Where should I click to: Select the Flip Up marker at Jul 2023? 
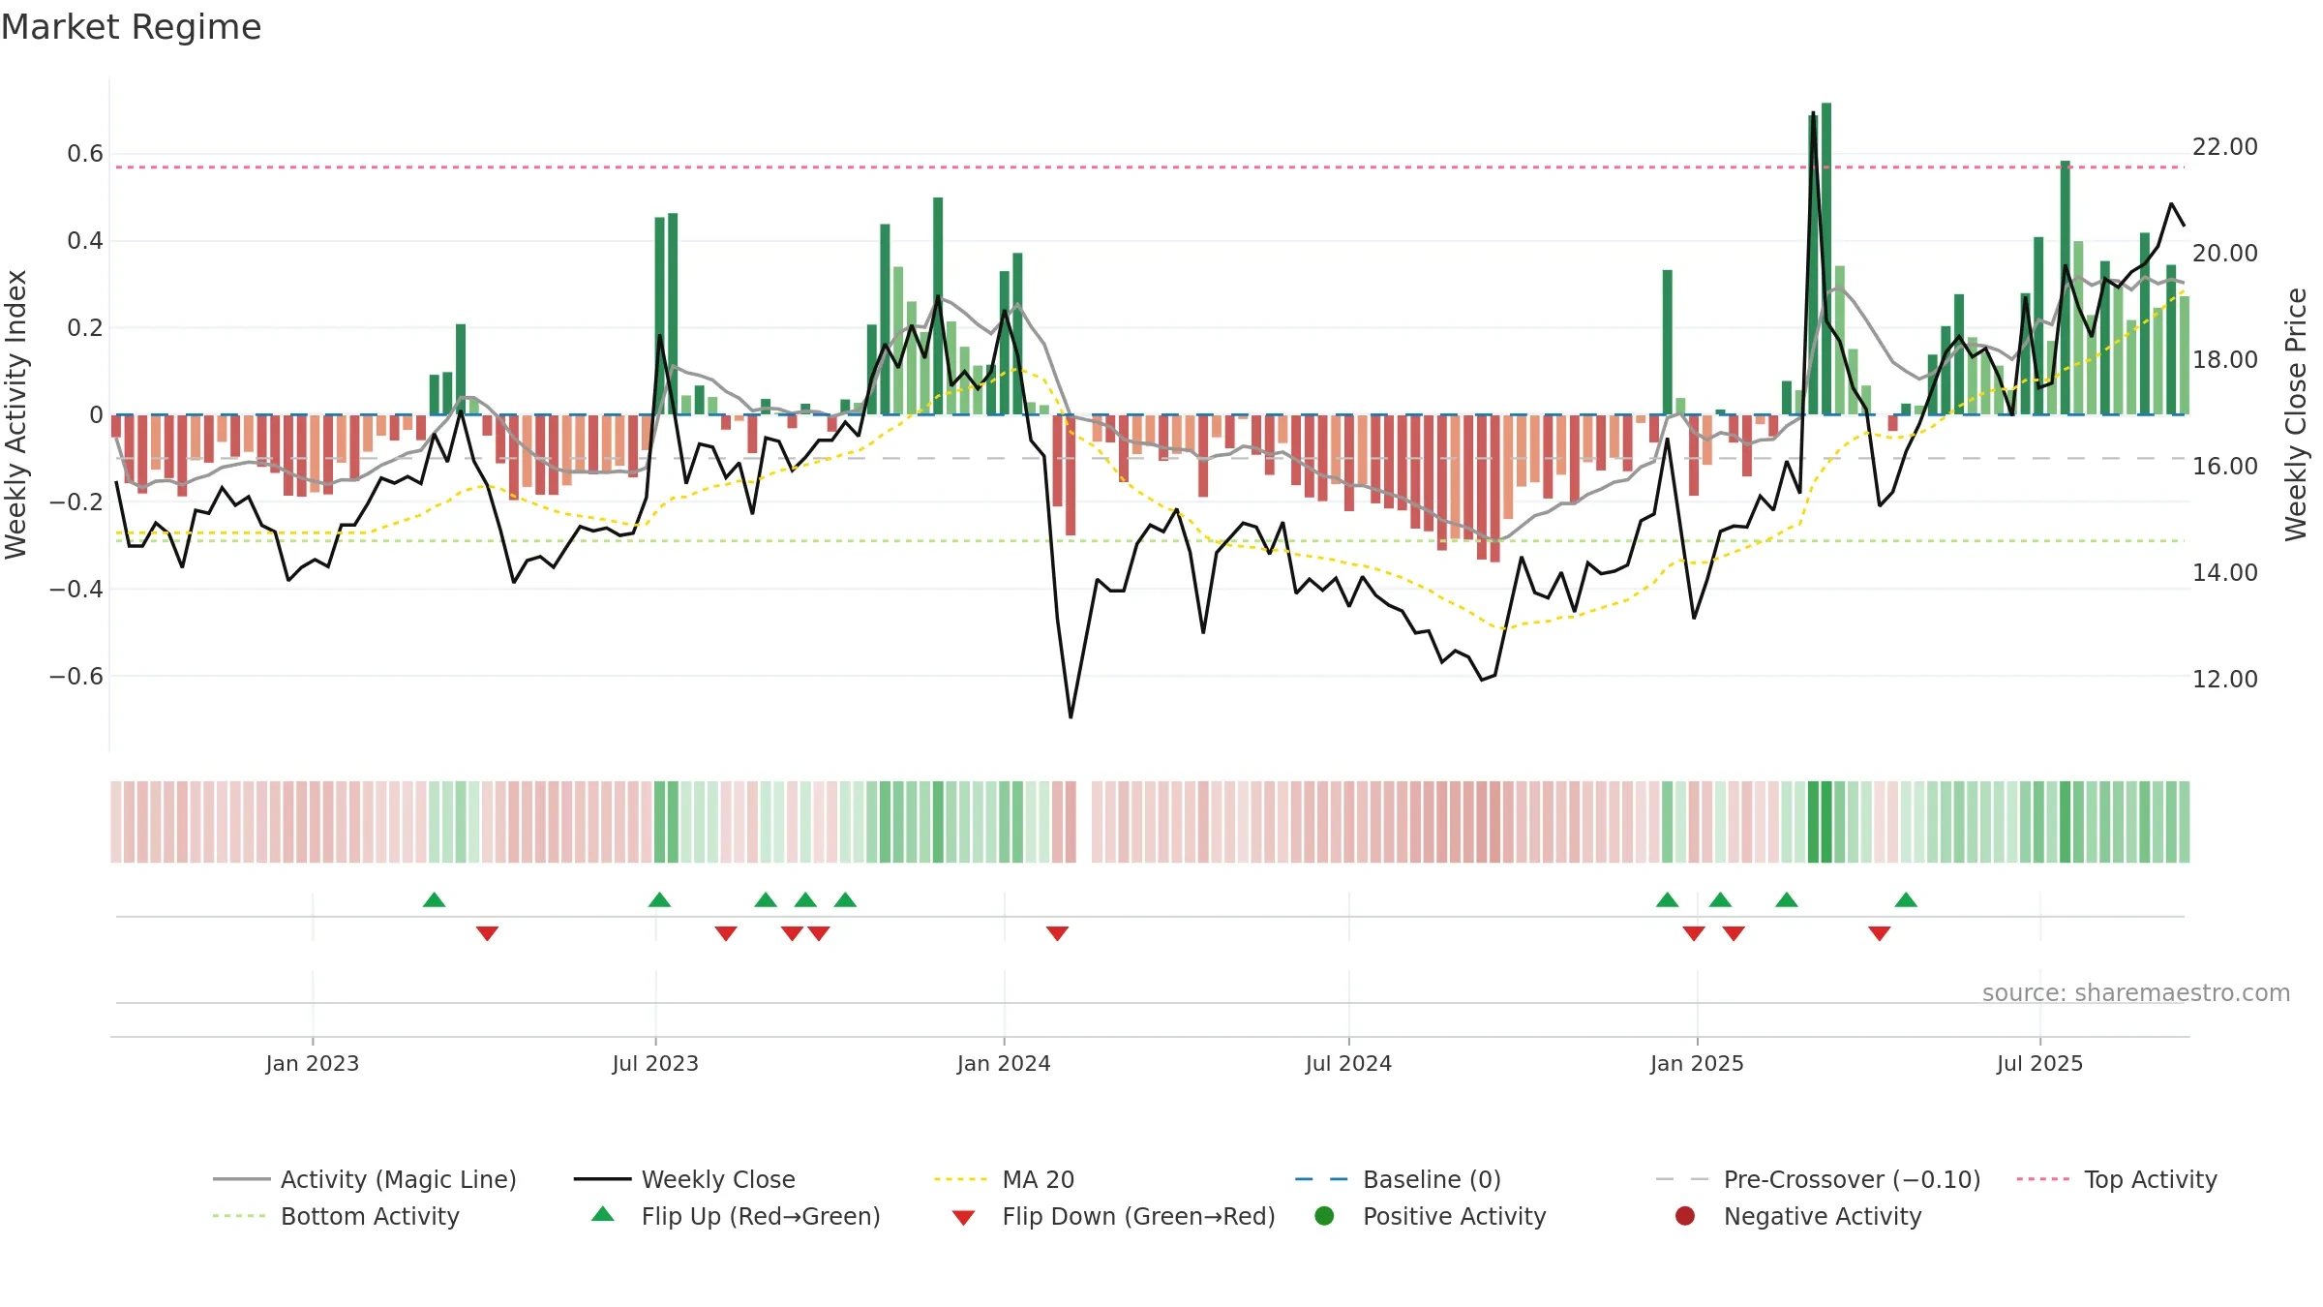pyautogui.click(x=659, y=900)
